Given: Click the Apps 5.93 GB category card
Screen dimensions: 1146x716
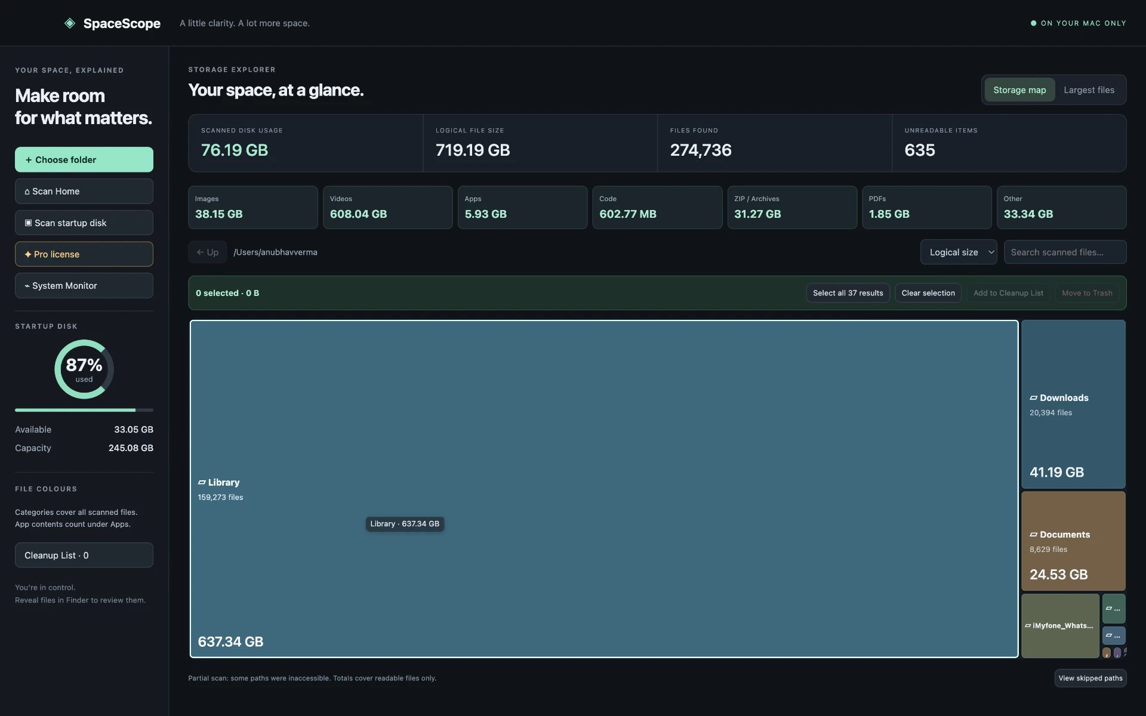Looking at the screenshot, I should click(x=523, y=208).
